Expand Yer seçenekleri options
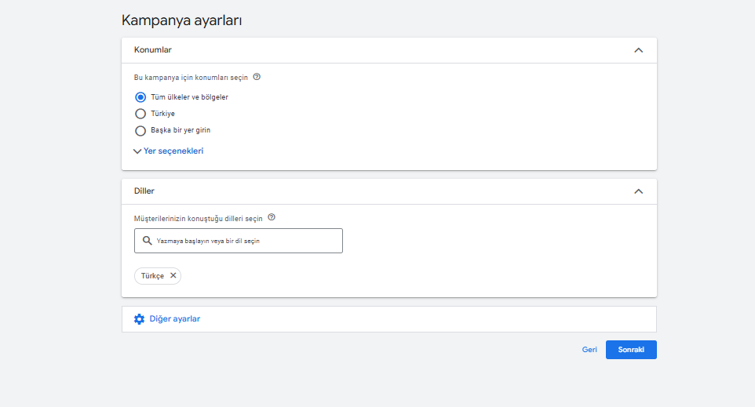The height and width of the screenshot is (407, 755). point(173,151)
